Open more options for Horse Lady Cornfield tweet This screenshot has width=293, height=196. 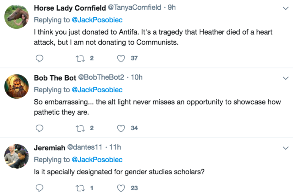click(285, 8)
